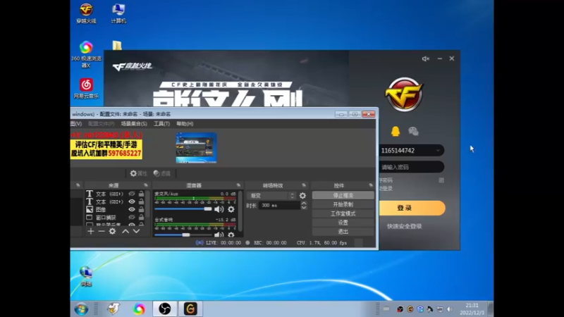Undock the 来源 sources panel
Screen dimensions: 564x317
click(146, 185)
